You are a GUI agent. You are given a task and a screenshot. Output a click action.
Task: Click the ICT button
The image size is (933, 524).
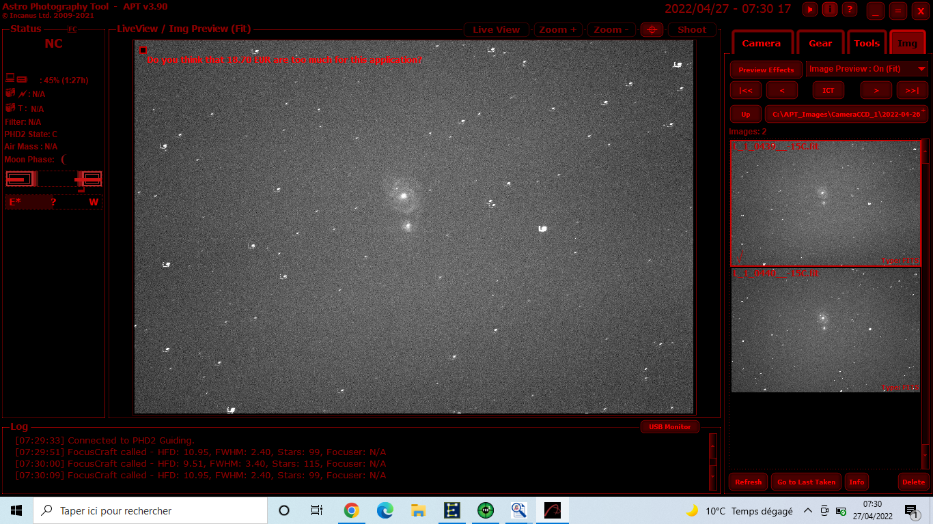pos(828,90)
